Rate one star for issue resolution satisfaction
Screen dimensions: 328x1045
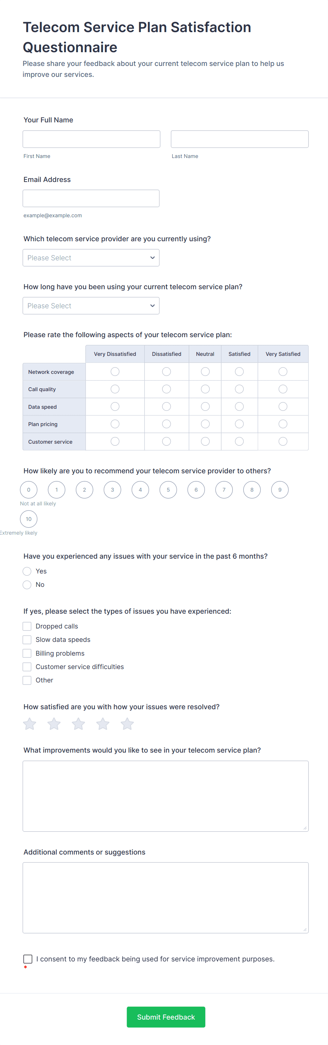click(29, 723)
